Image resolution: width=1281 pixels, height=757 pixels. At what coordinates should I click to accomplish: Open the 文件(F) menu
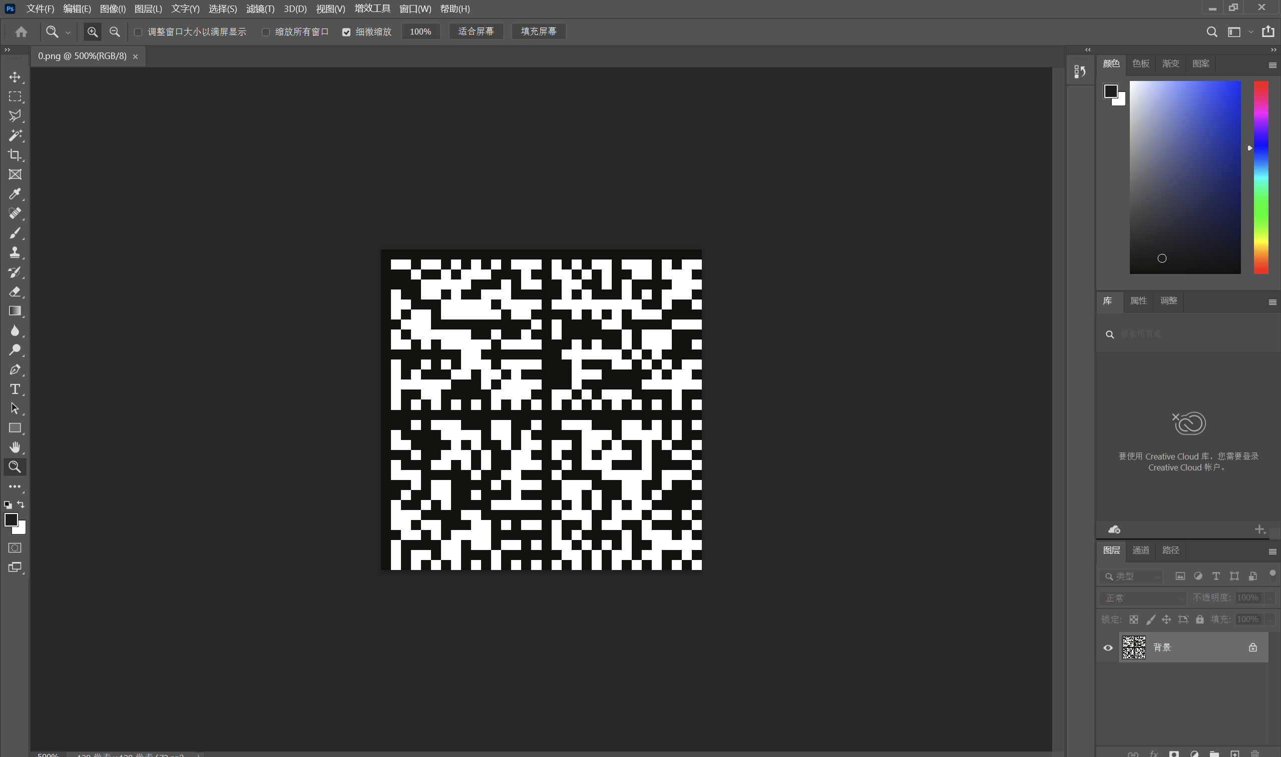tap(40, 8)
